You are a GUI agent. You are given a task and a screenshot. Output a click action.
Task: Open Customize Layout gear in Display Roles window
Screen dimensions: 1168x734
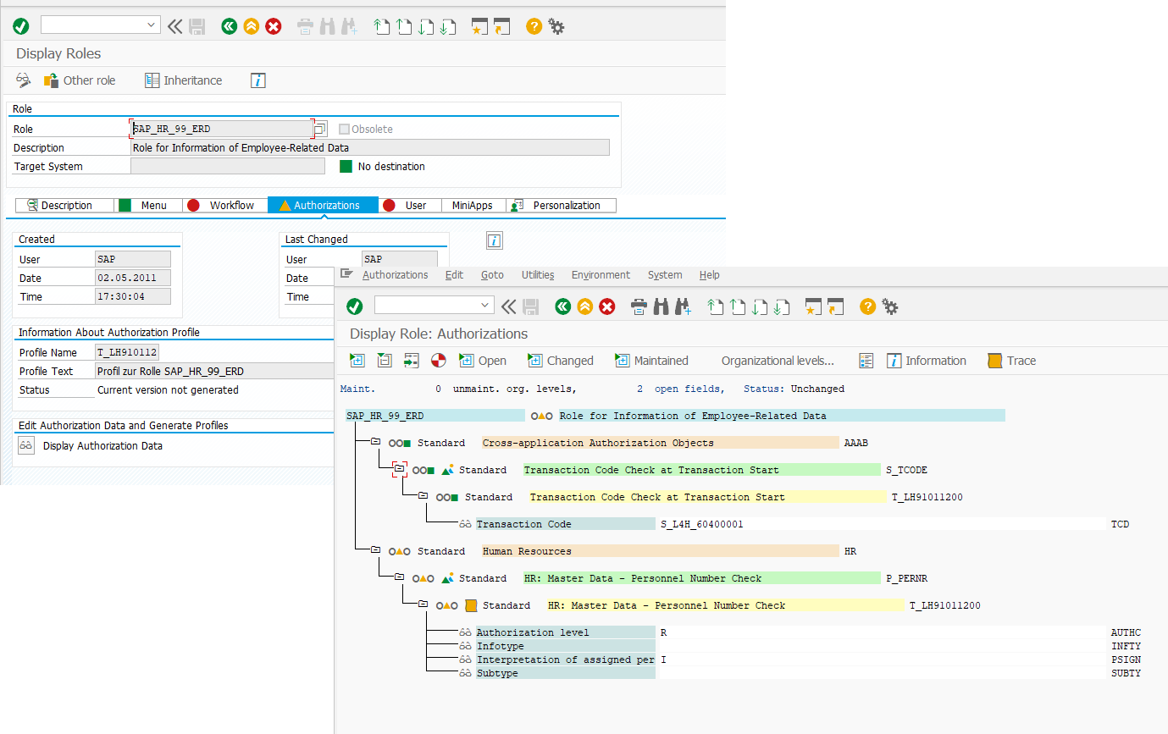556,26
